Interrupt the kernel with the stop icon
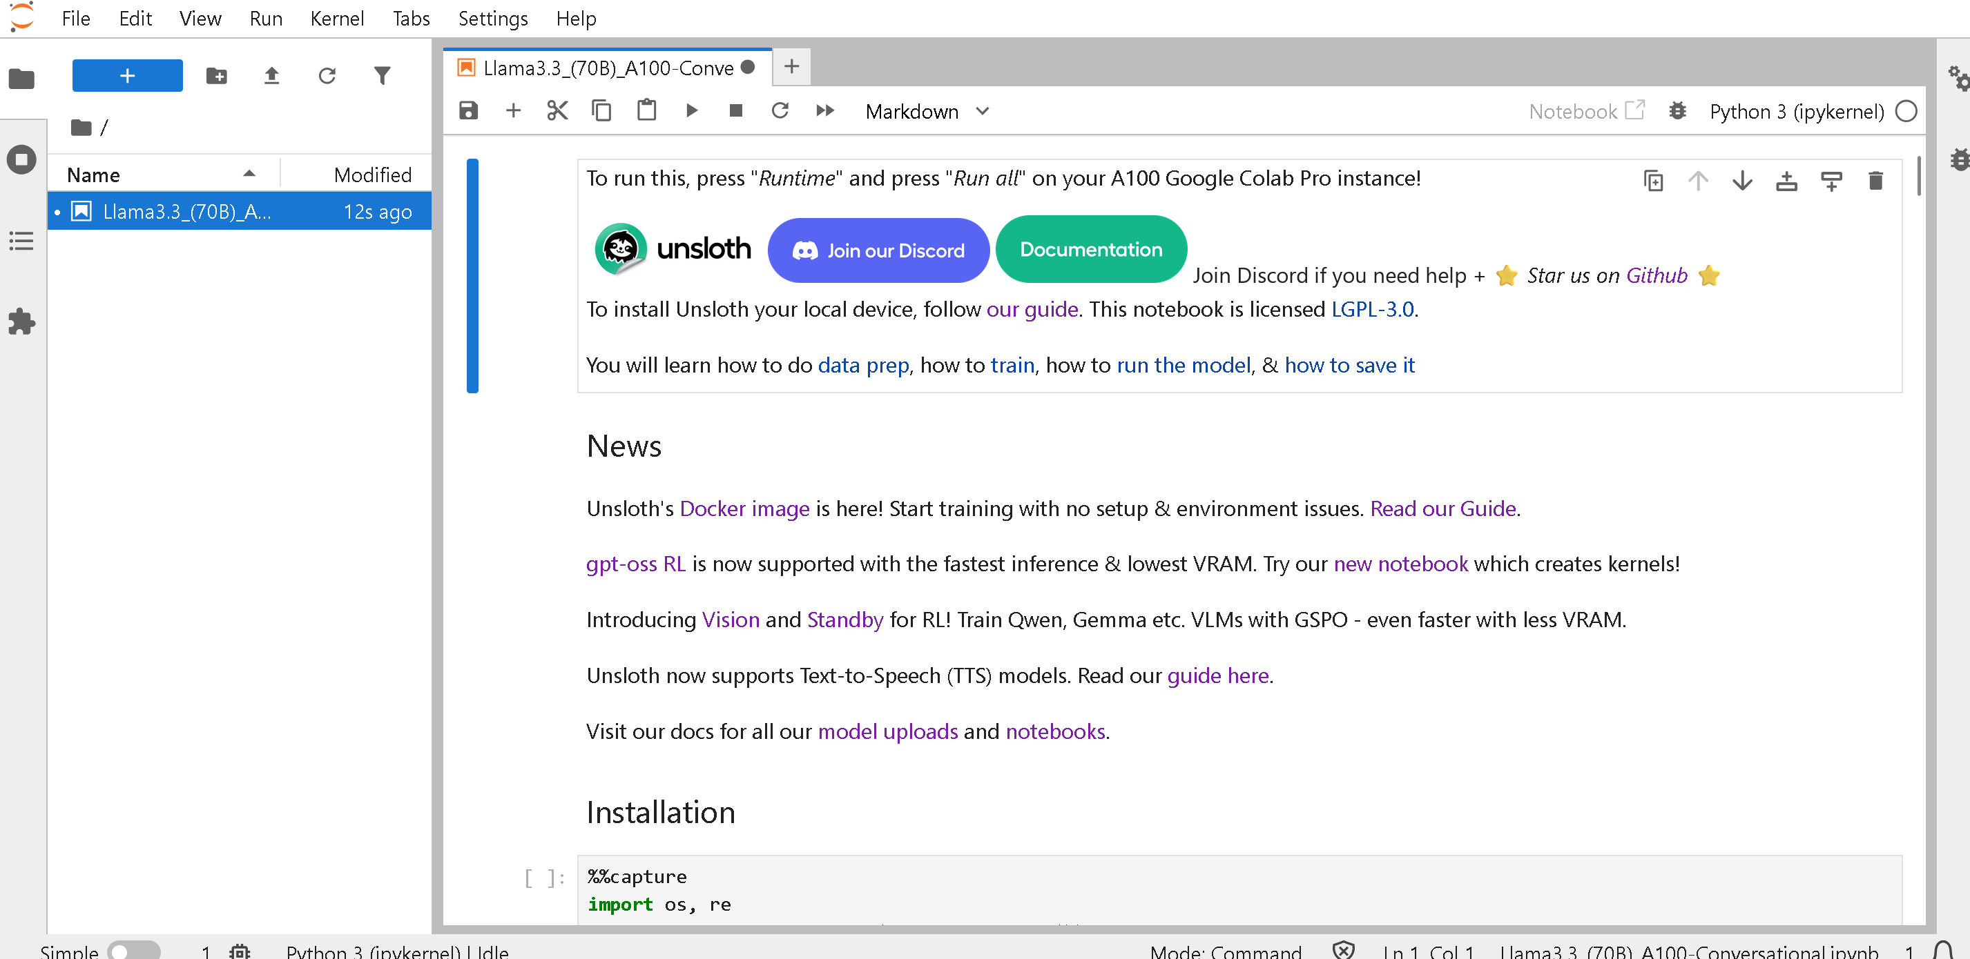 [735, 111]
